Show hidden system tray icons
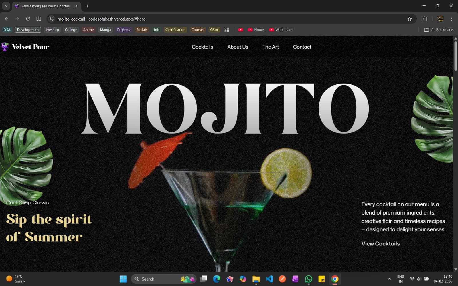The image size is (458, 286). 389,279
